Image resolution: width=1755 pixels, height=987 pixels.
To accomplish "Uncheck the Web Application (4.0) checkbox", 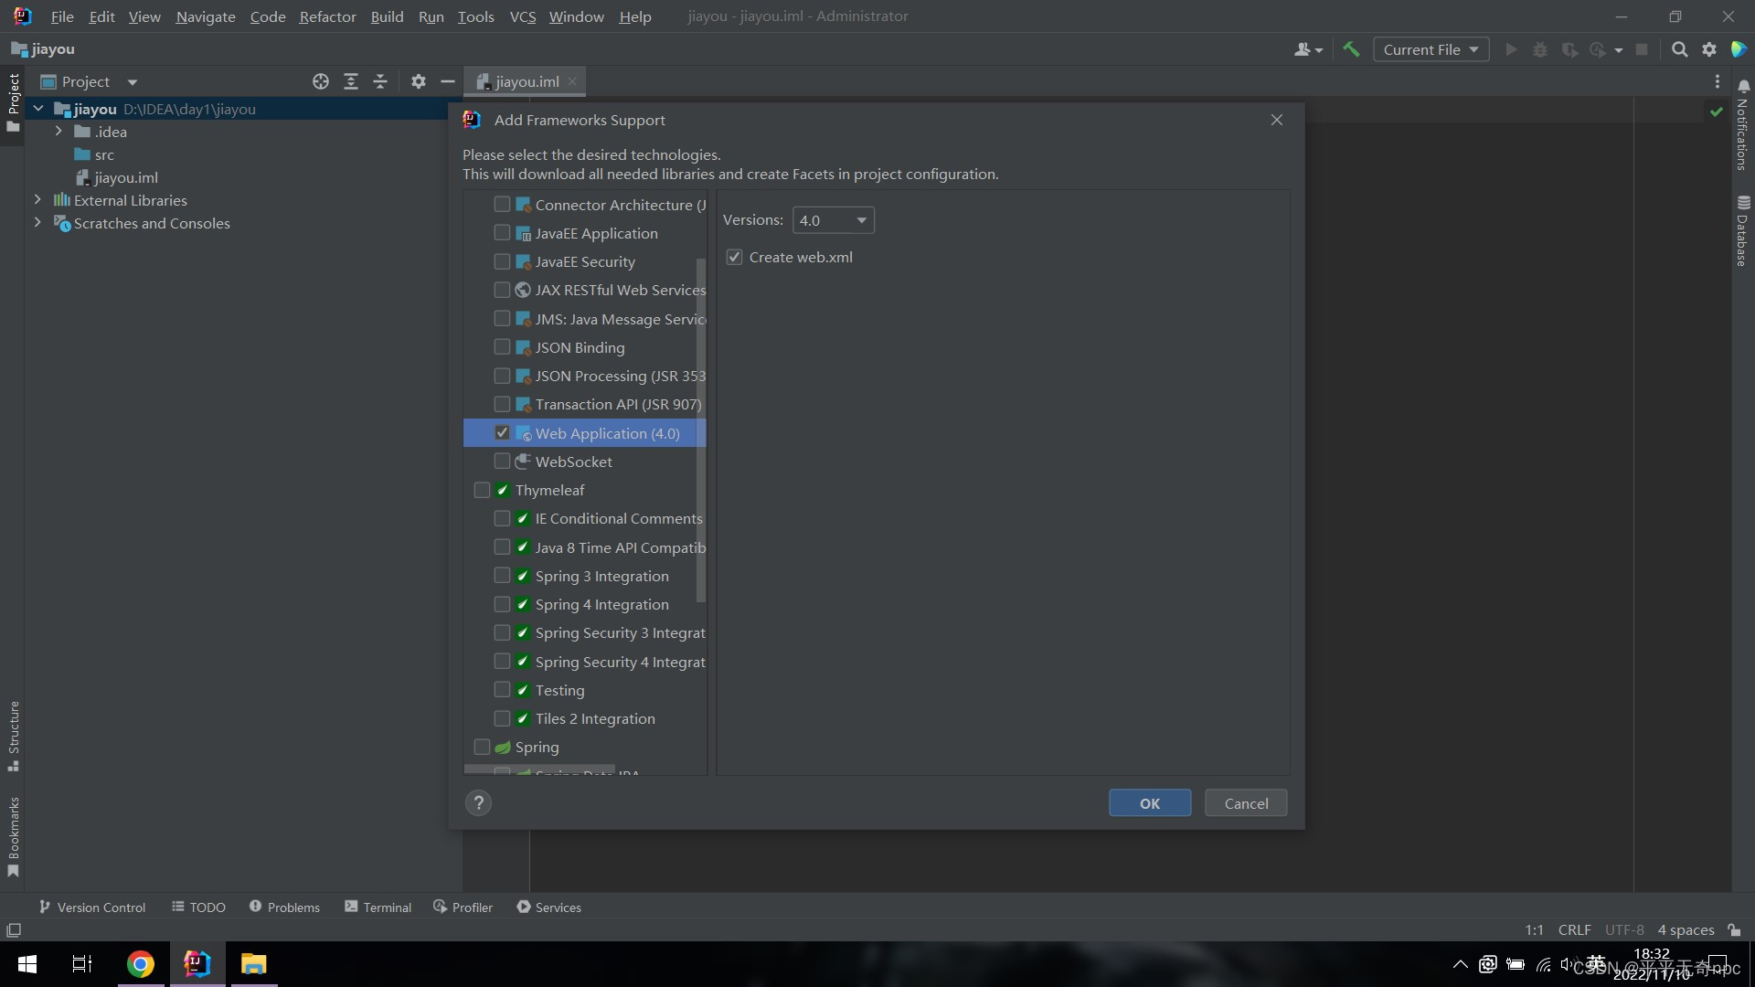I will [x=502, y=432].
